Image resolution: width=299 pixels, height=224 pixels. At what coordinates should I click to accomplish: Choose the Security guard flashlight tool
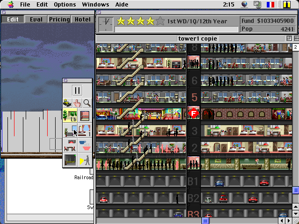tap(85, 160)
